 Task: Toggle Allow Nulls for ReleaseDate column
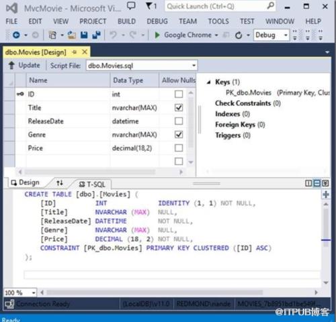179,121
